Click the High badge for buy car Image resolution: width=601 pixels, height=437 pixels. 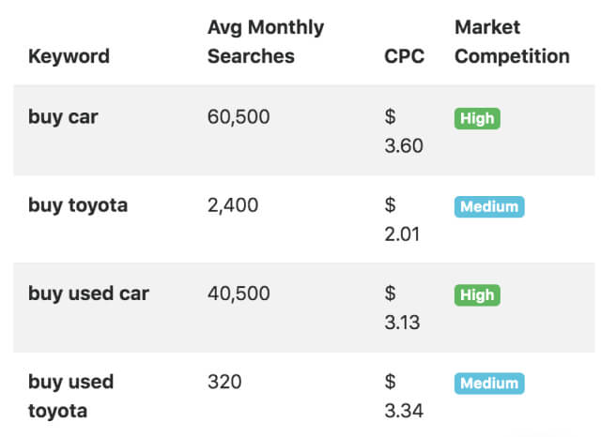[x=477, y=119]
